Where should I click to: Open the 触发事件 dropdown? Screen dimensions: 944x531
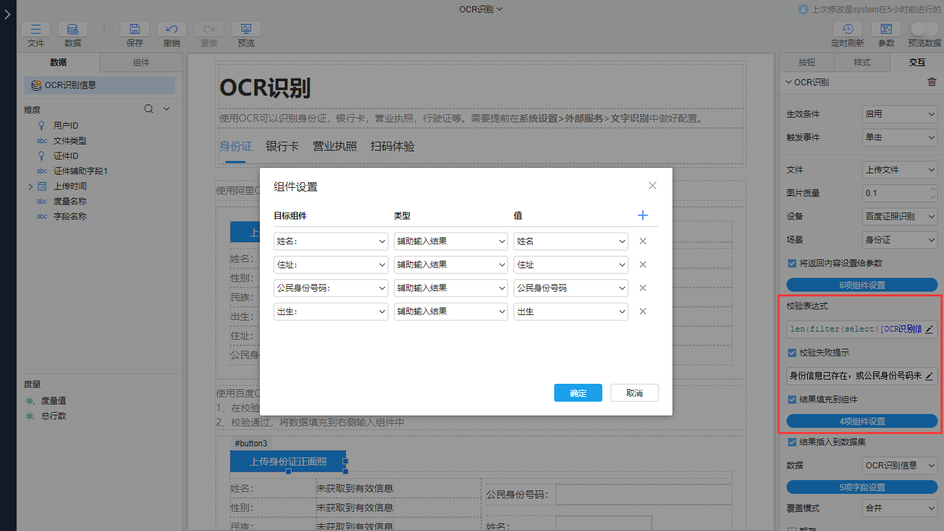point(899,137)
